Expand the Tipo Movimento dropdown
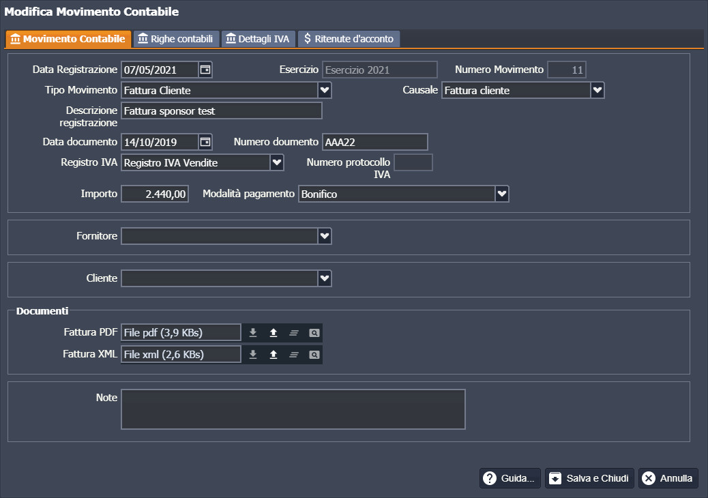The height and width of the screenshot is (498, 708). [x=325, y=90]
